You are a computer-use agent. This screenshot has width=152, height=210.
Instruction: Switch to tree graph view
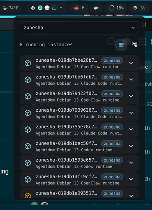(134, 45)
